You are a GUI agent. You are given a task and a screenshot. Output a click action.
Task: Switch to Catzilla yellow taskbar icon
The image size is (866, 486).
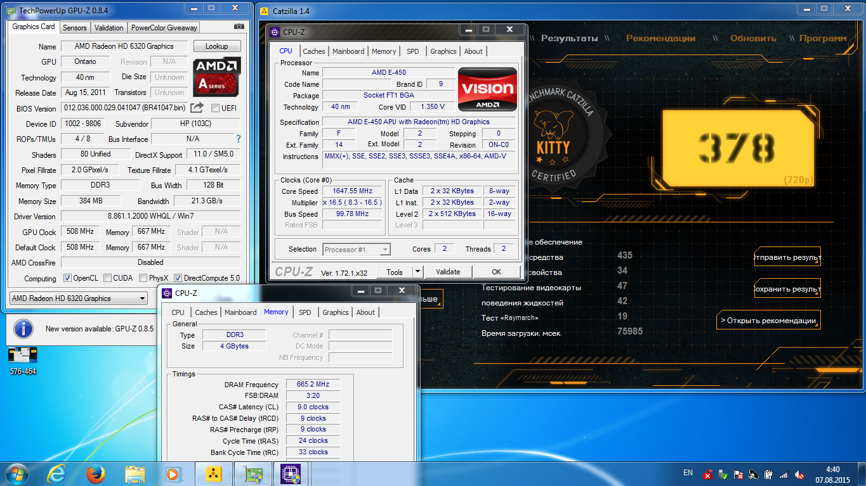tap(213, 473)
